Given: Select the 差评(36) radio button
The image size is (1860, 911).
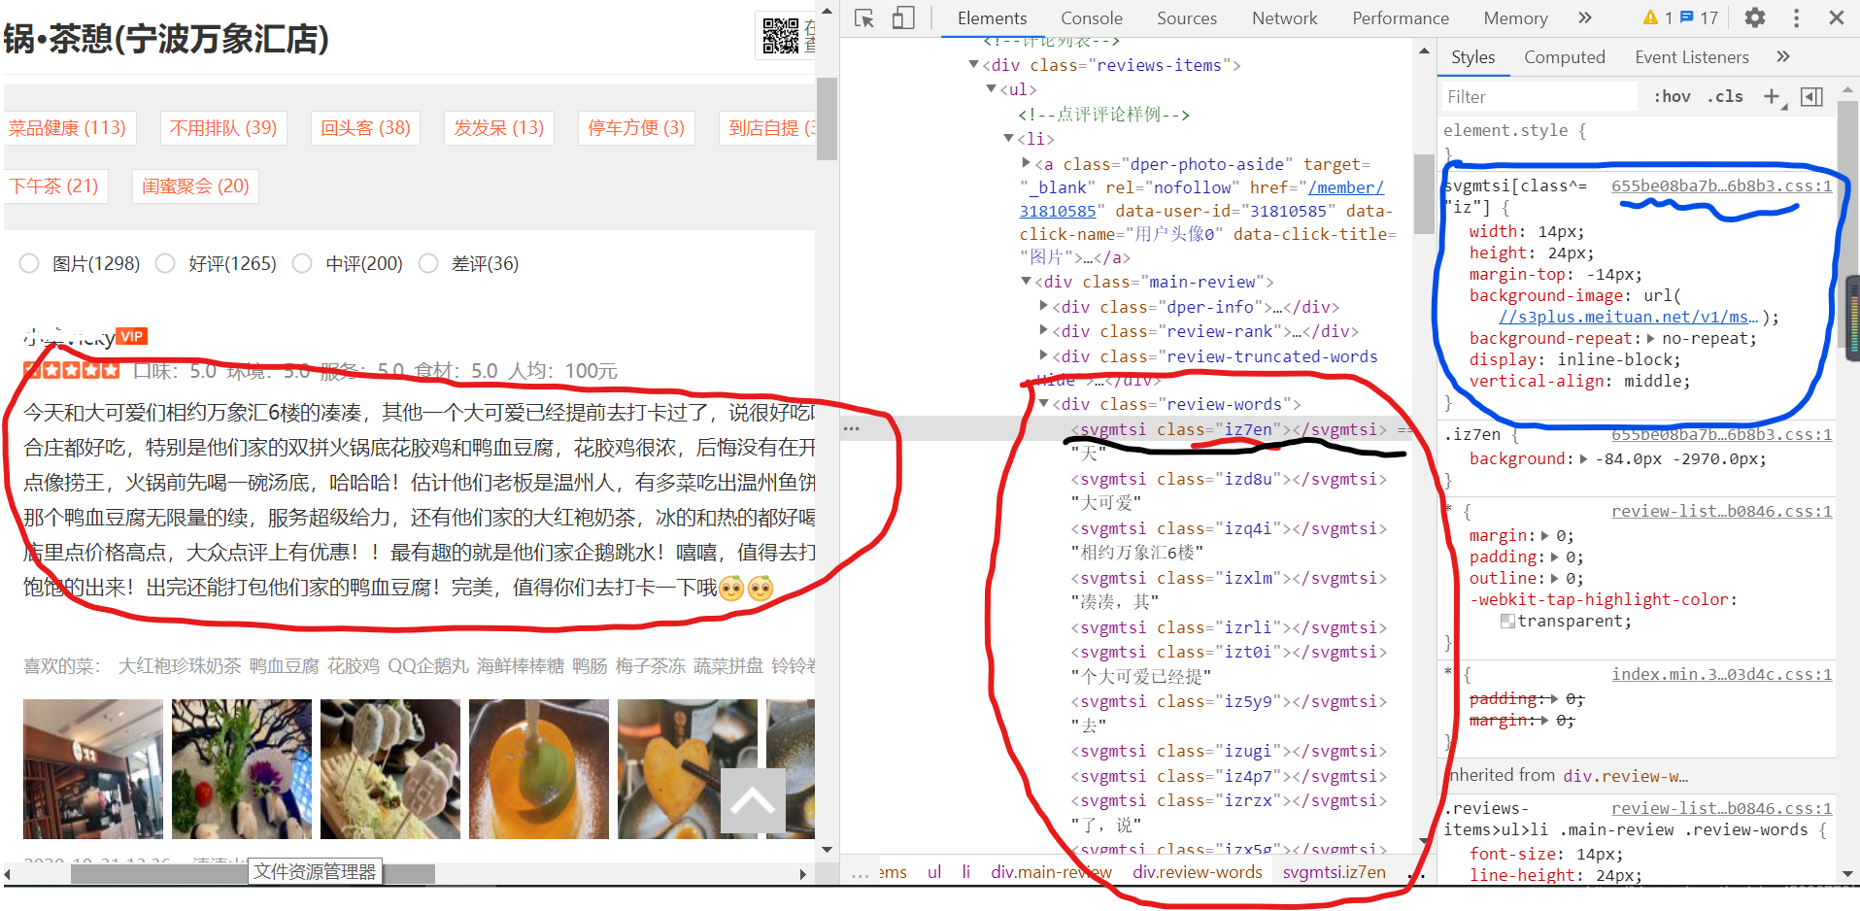Looking at the screenshot, I should (428, 263).
